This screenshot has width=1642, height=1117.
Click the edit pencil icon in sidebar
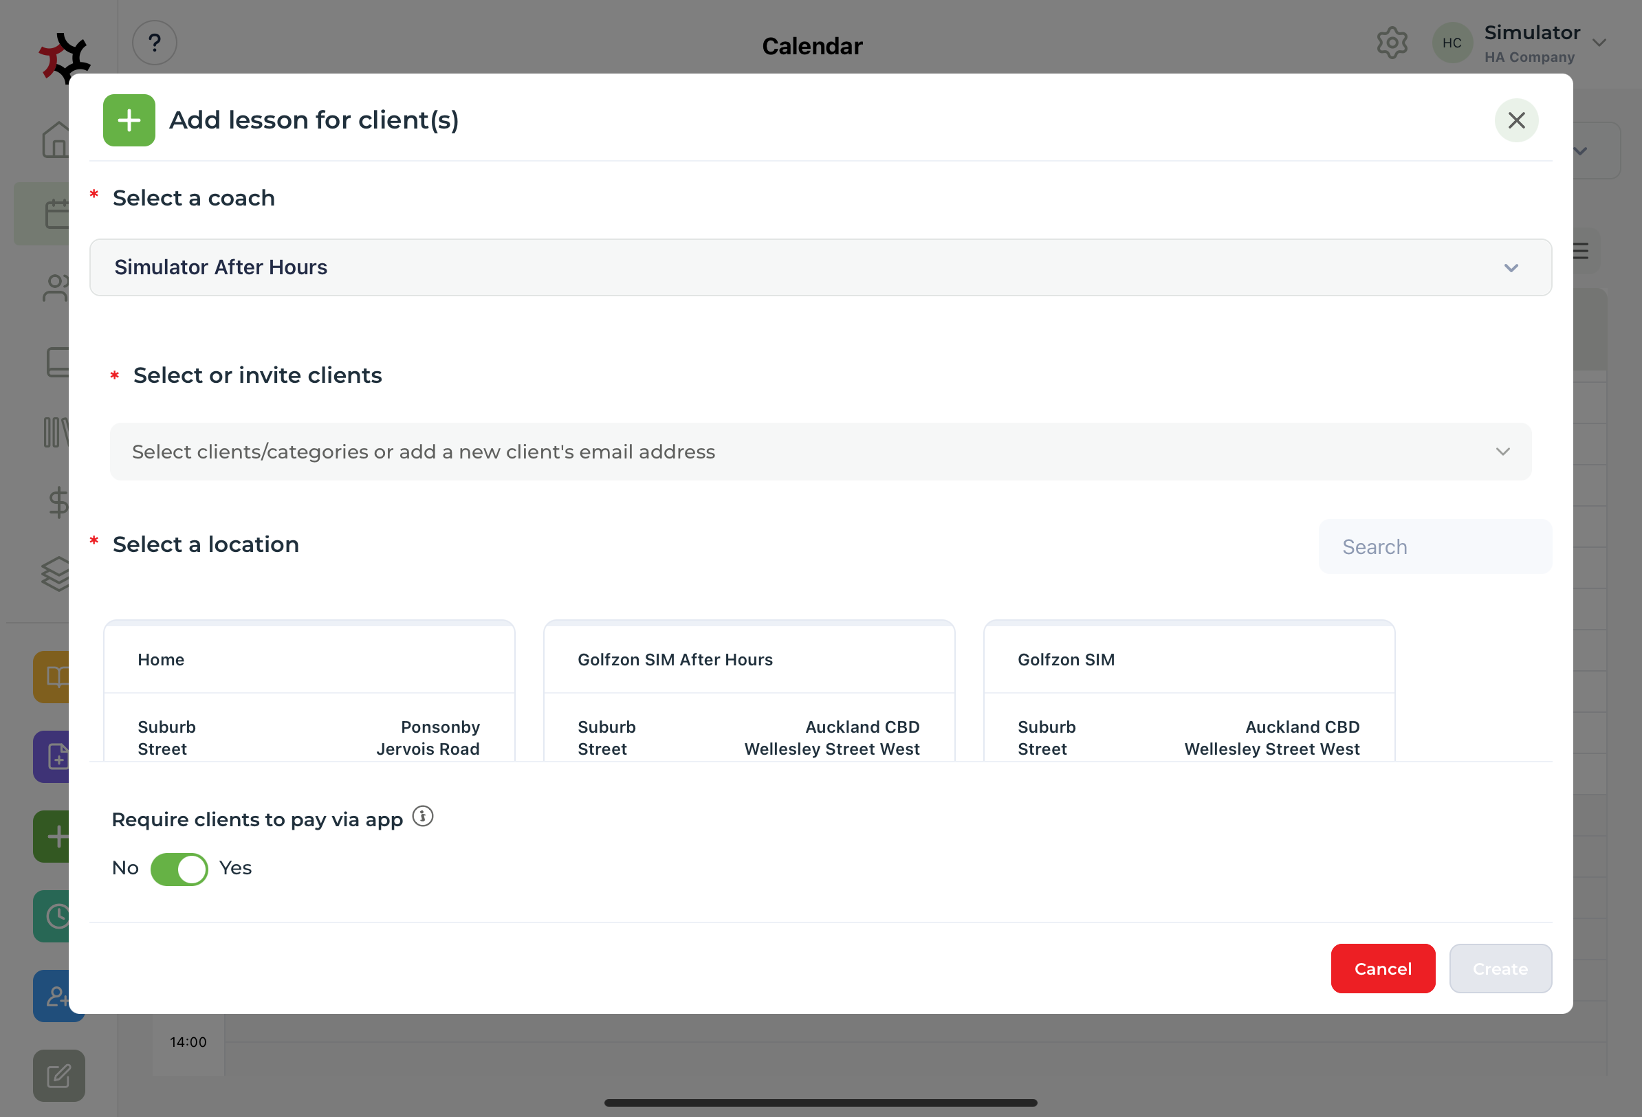pos(58,1075)
